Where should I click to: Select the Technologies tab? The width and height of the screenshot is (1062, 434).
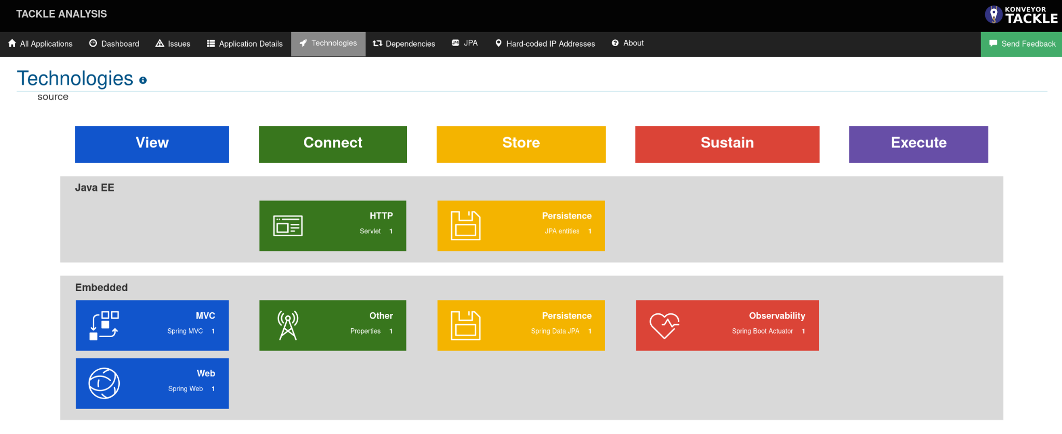[x=328, y=44]
